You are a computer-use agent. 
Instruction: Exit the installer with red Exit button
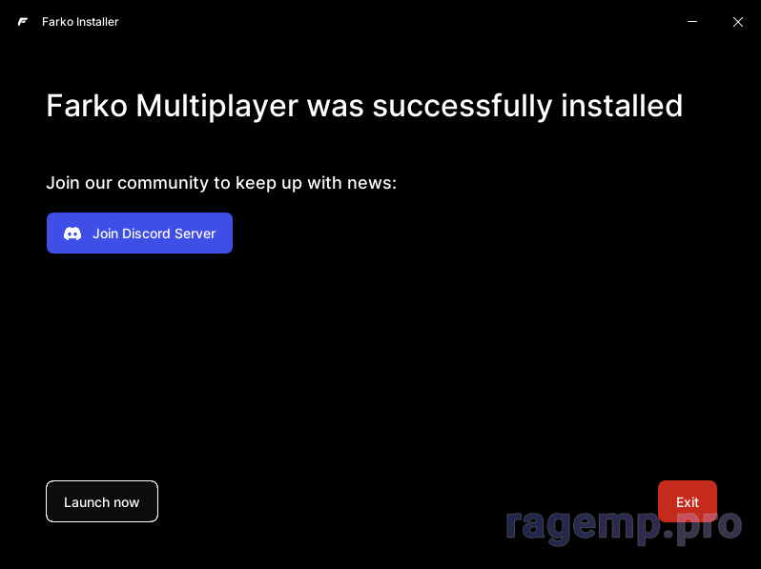tap(688, 501)
